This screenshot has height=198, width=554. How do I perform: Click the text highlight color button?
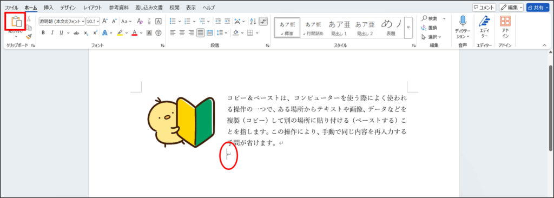120,33
